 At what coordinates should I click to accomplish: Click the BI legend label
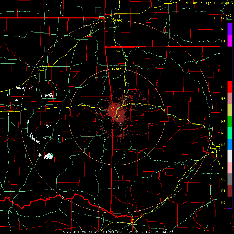coord(223,191)
